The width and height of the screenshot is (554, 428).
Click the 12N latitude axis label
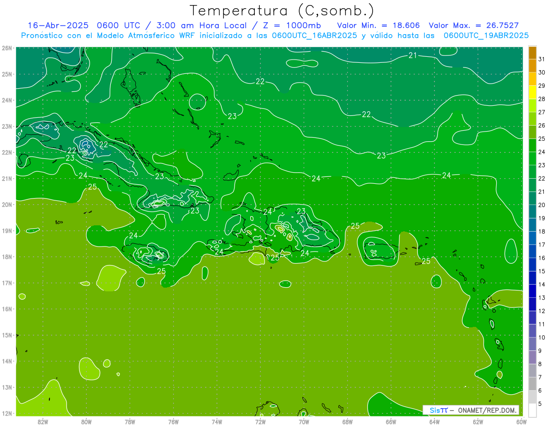[6, 413]
